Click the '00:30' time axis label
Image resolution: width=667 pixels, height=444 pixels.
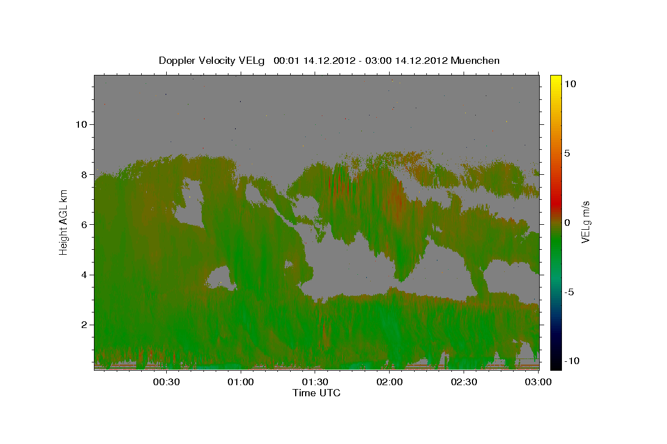(x=166, y=382)
